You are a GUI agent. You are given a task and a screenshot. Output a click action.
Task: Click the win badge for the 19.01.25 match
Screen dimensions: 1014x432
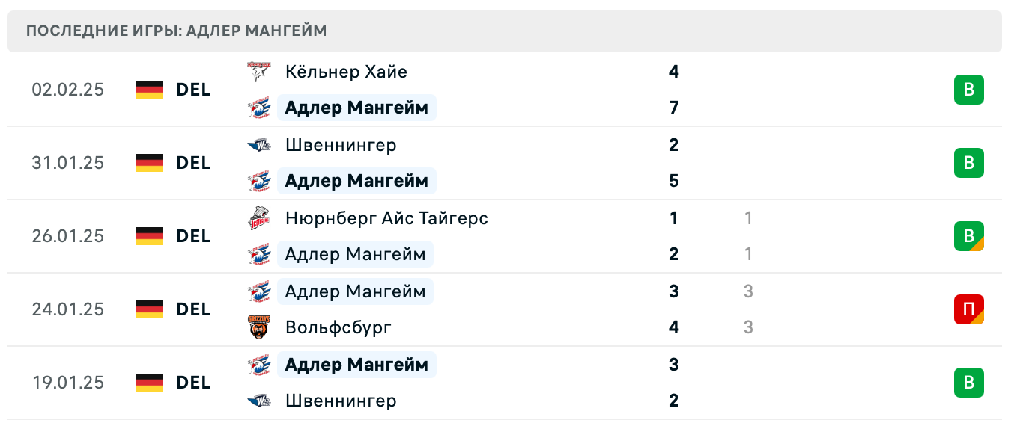(968, 383)
